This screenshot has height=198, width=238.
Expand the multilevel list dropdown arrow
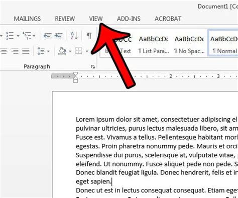(34, 36)
